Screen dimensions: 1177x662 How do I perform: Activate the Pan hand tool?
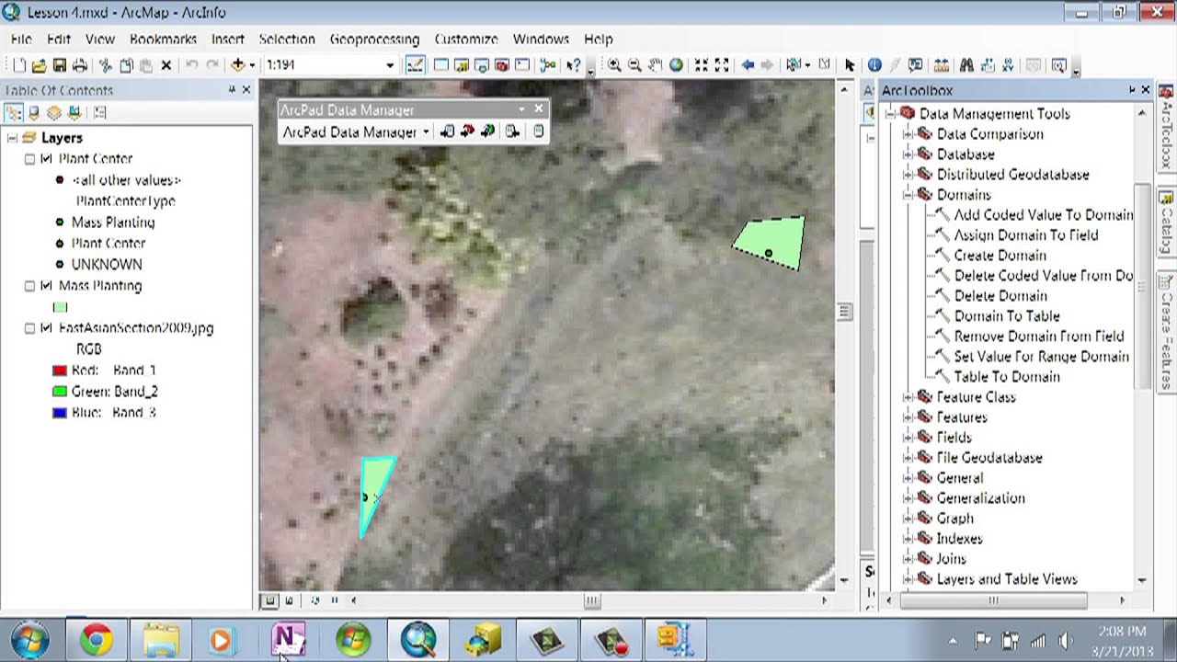pyautogui.click(x=656, y=65)
